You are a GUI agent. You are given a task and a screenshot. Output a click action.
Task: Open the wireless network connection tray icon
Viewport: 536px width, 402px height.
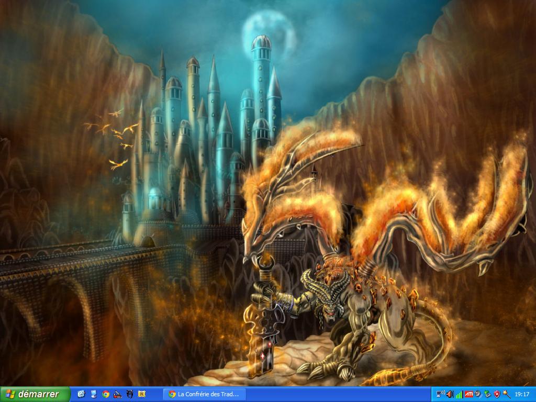pyautogui.click(x=441, y=395)
